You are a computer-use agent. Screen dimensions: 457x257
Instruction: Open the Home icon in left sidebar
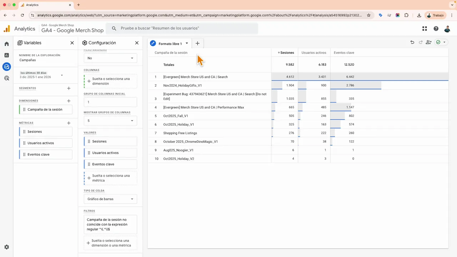click(x=6, y=44)
